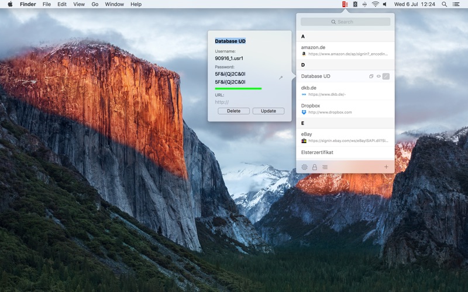
Task: Open the Go menu
Action: tap(95, 4)
